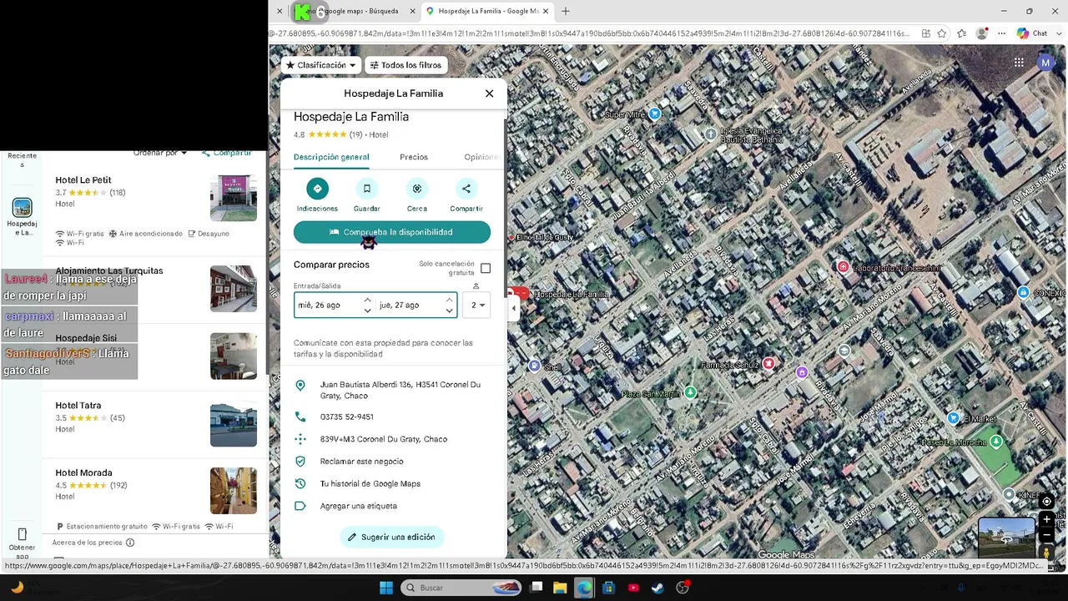Screen dimensions: 1068x601
Task: Zoom out on the map
Action: pyautogui.click(x=1047, y=535)
